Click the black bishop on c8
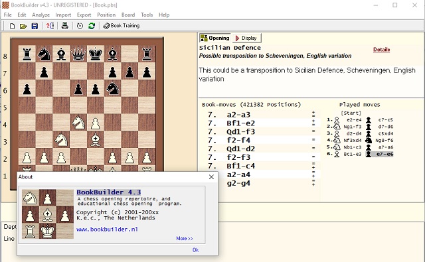This screenshot has width=425, height=262. [x=61, y=54]
